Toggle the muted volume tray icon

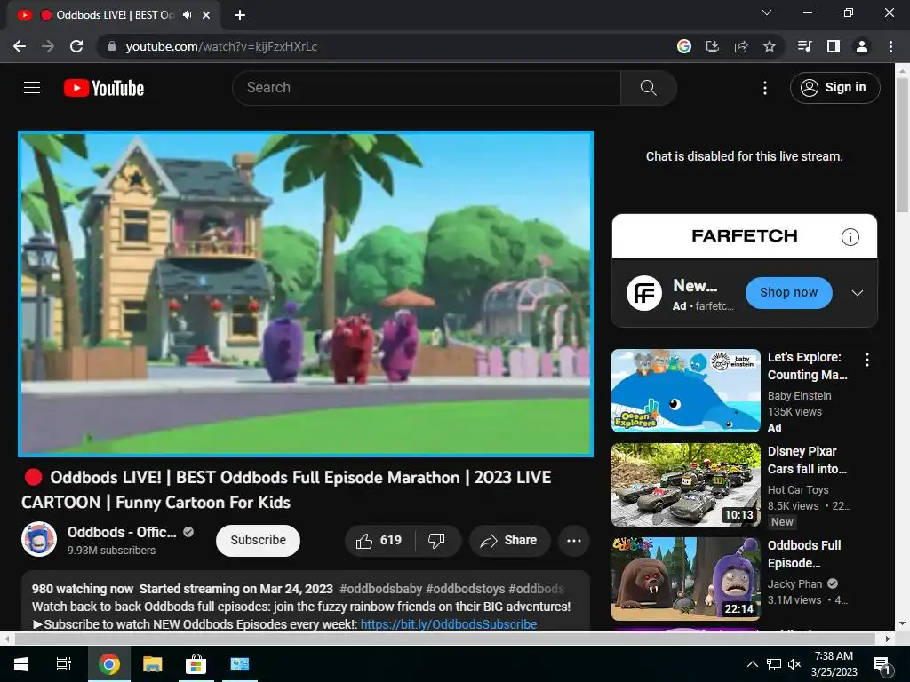point(794,664)
